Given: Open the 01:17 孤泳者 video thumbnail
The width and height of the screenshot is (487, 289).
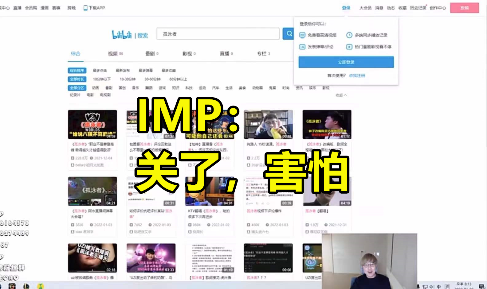Looking at the screenshot, I should pyautogui.click(x=327, y=125).
